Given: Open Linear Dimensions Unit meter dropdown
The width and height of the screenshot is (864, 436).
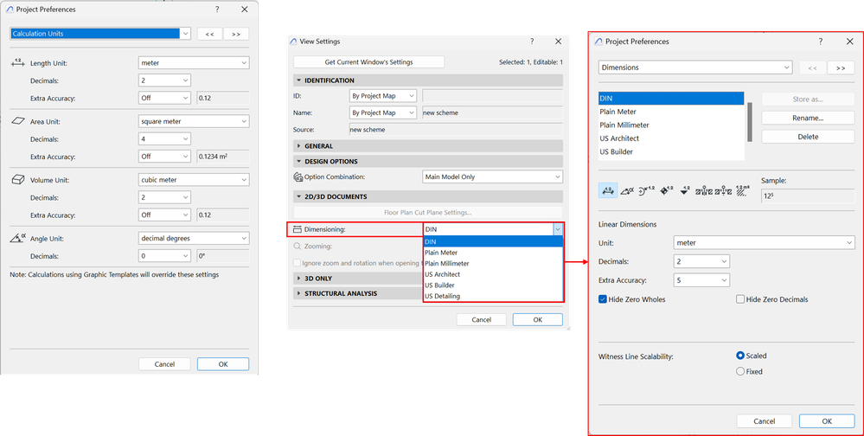Looking at the screenshot, I should [x=765, y=242].
